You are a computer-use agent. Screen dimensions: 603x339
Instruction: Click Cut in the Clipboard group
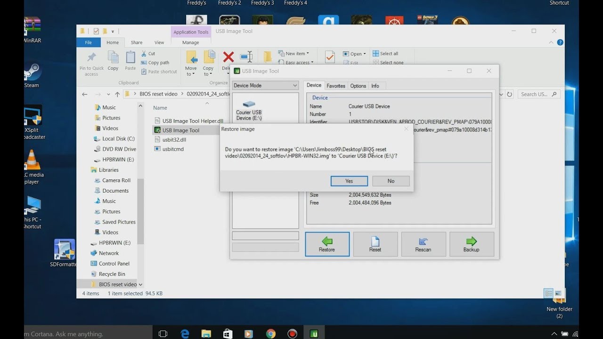(x=148, y=54)
